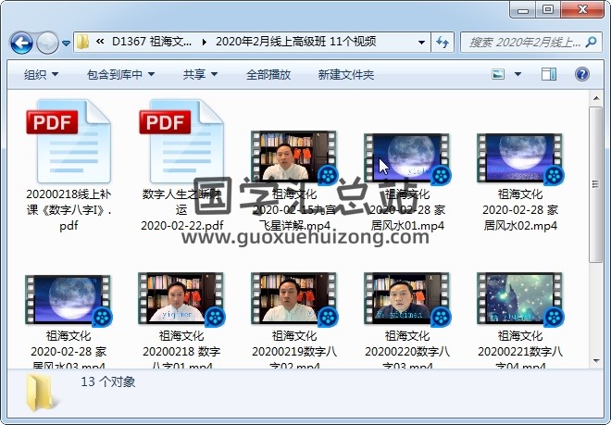Click the 新建文件夹 button
Screen dimensions: 611x425
[x=345, y=74]
